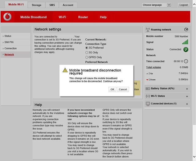The height and width of the screenshot is (161, 196).
Task: Click the red Down arrow traffic icon
Action: pos(147,80)
